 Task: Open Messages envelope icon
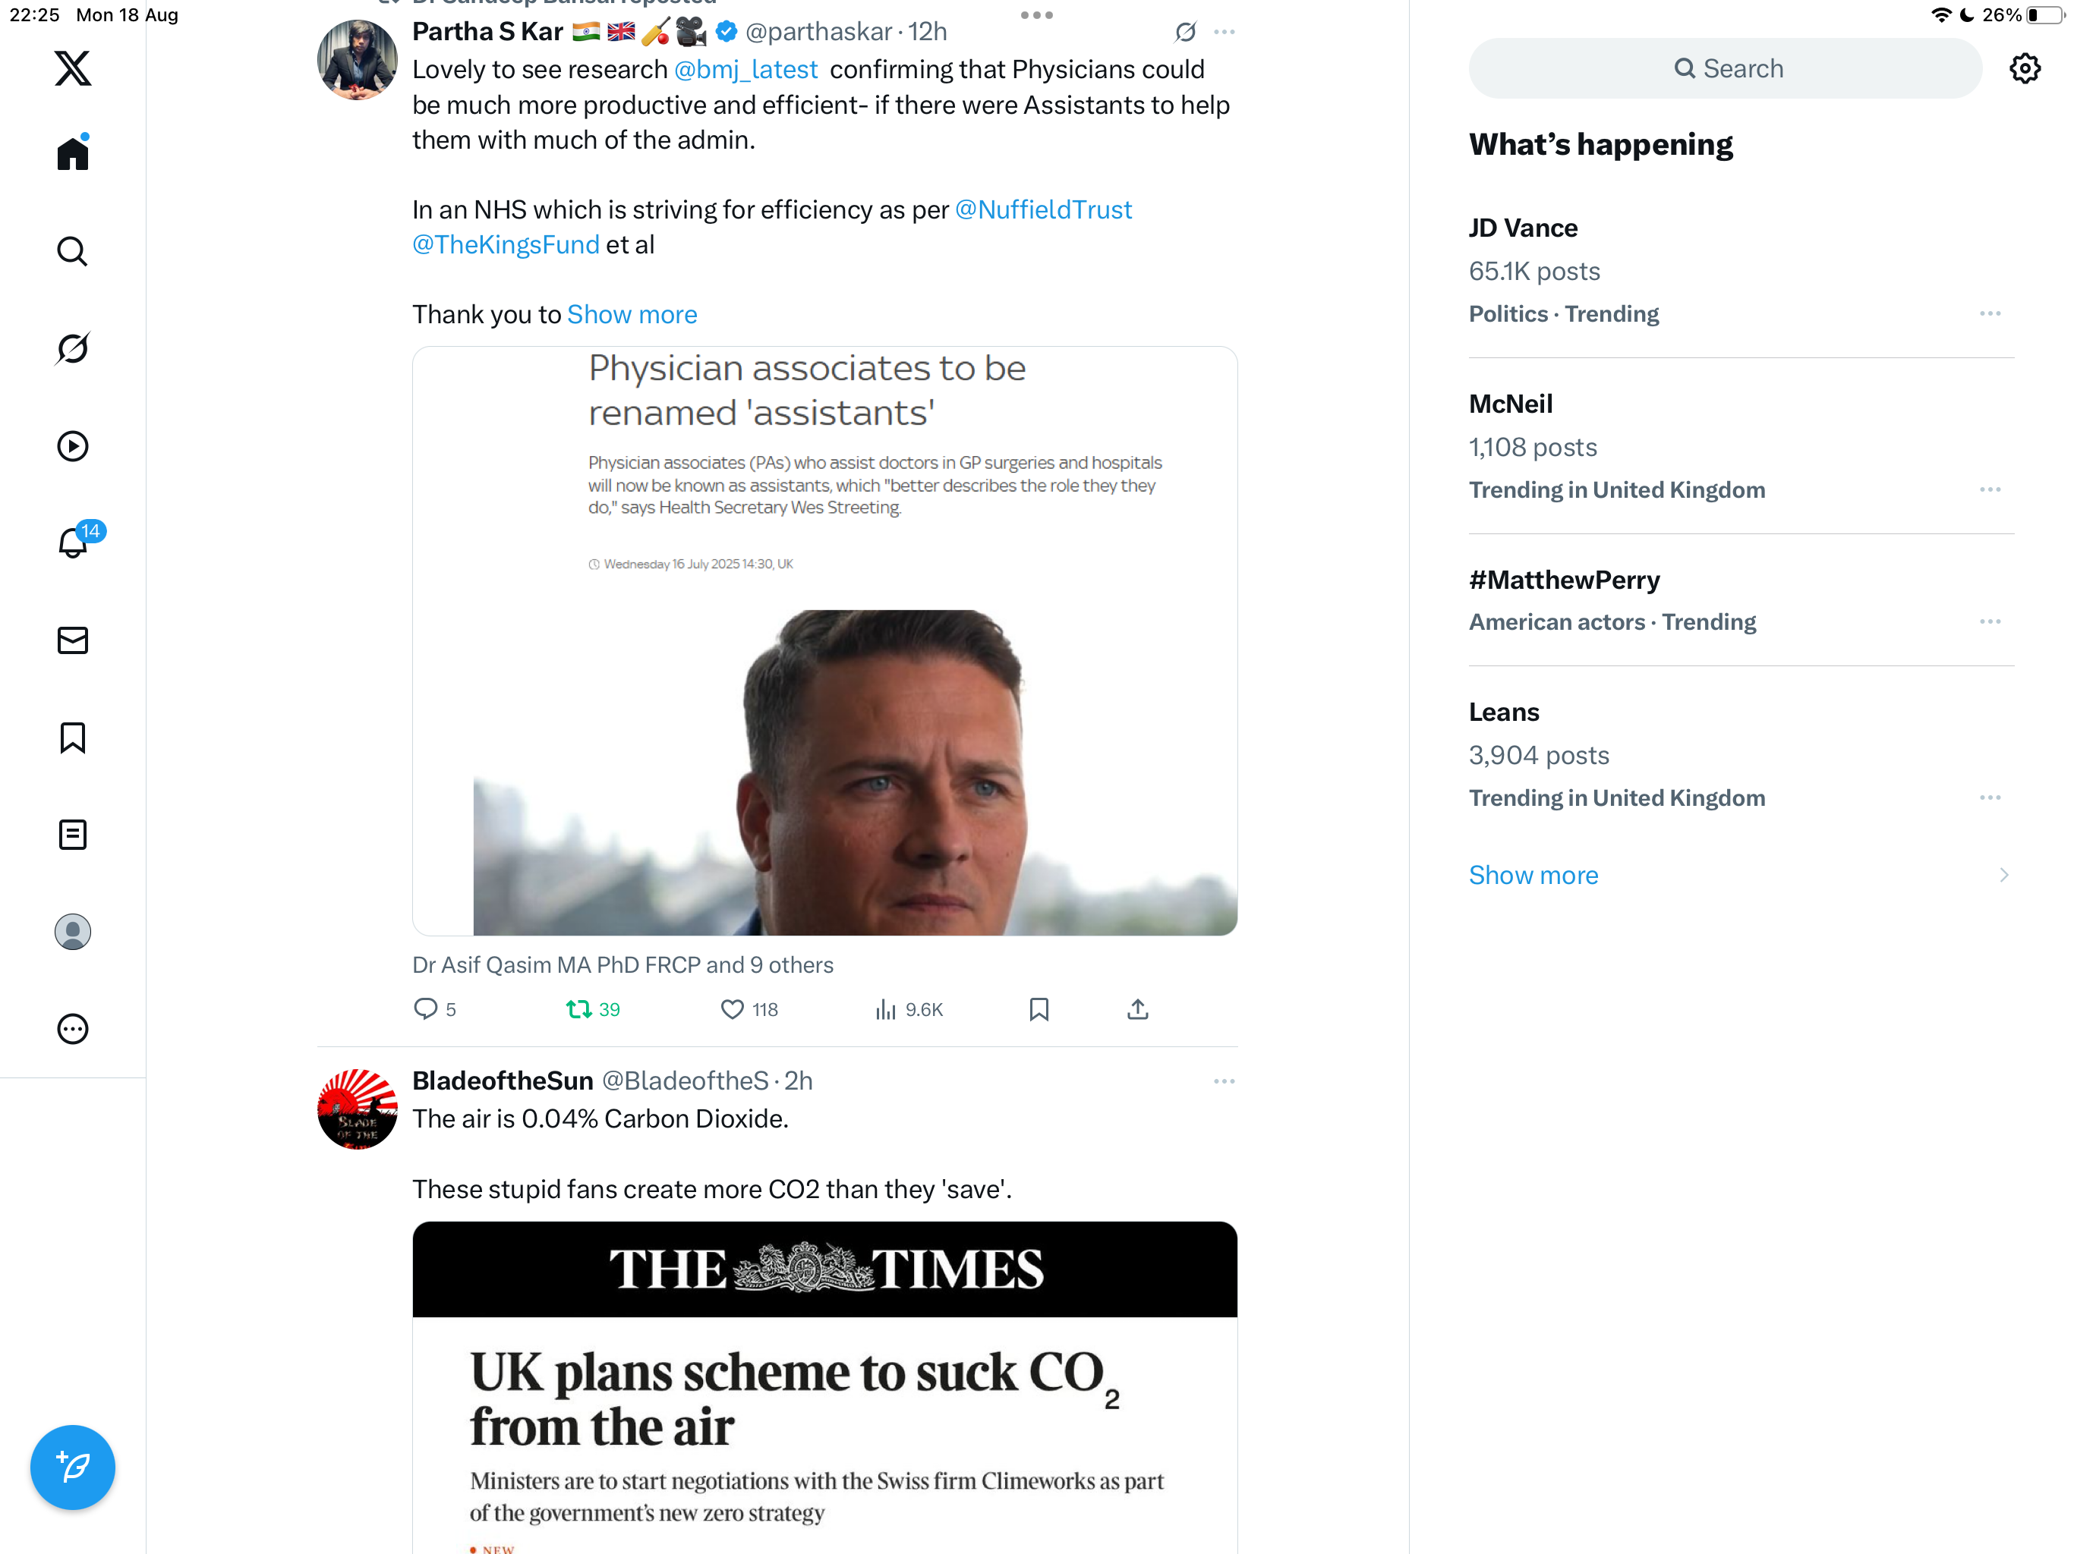point(72,640)
